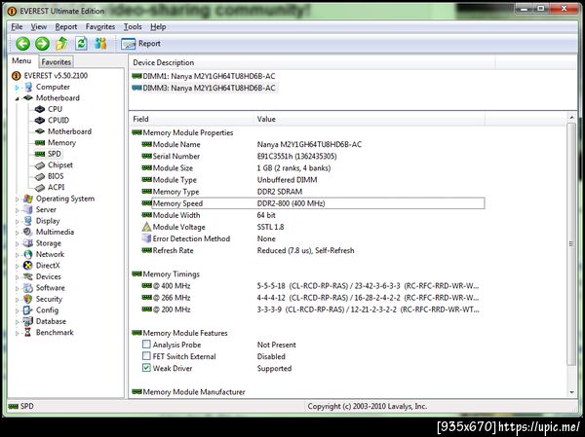The image size is (585, 437).
Task: Switch to the Menu tab
Action: (21, 60)
